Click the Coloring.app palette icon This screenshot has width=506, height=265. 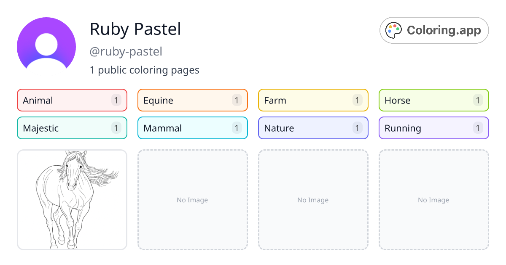394,30
